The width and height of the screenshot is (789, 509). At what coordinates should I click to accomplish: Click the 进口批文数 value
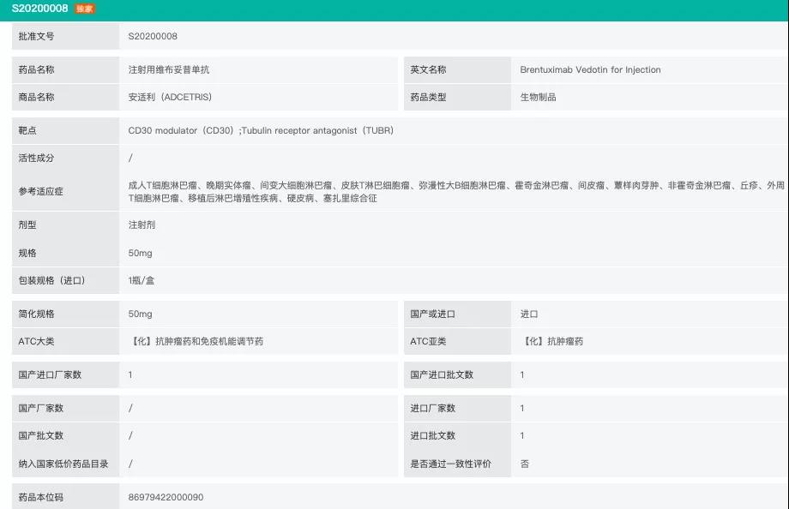522,436
